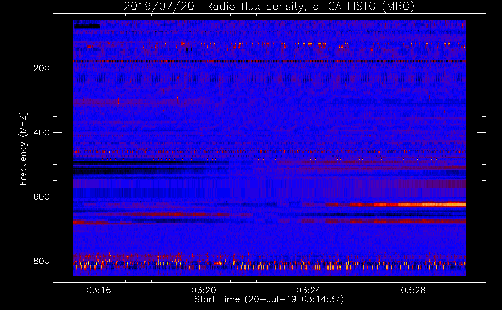The height and width of the screenshot is (310, 502).
Task: Click the 03:28 time tick label
Action: (x=413, y=290)
